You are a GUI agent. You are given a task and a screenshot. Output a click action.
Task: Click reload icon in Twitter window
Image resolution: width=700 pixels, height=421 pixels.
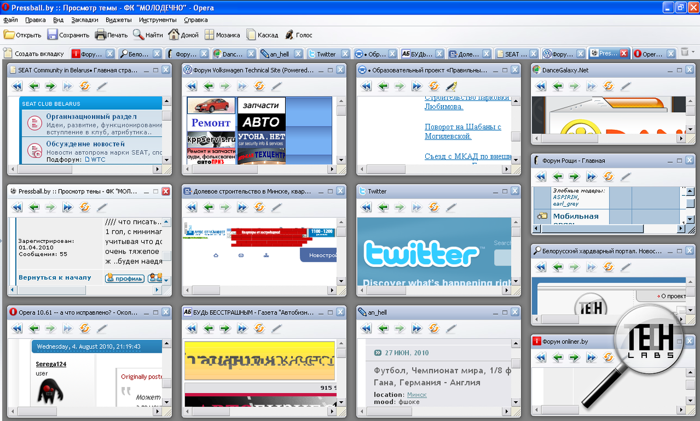tap(433, 207)
